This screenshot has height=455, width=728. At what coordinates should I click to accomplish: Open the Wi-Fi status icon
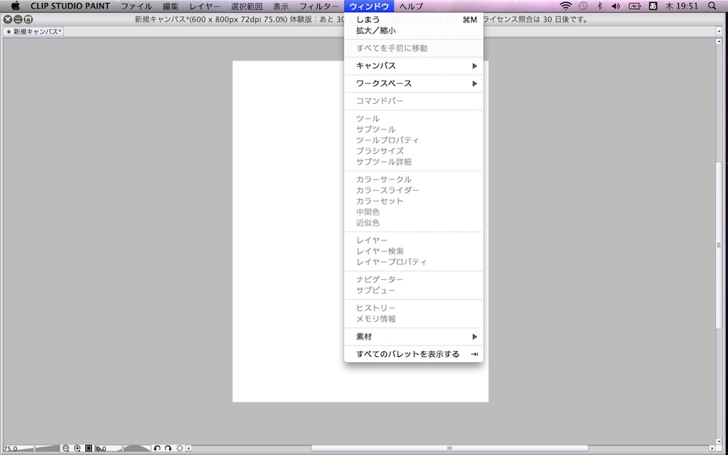pyautogui.click(x=565, y=6)
